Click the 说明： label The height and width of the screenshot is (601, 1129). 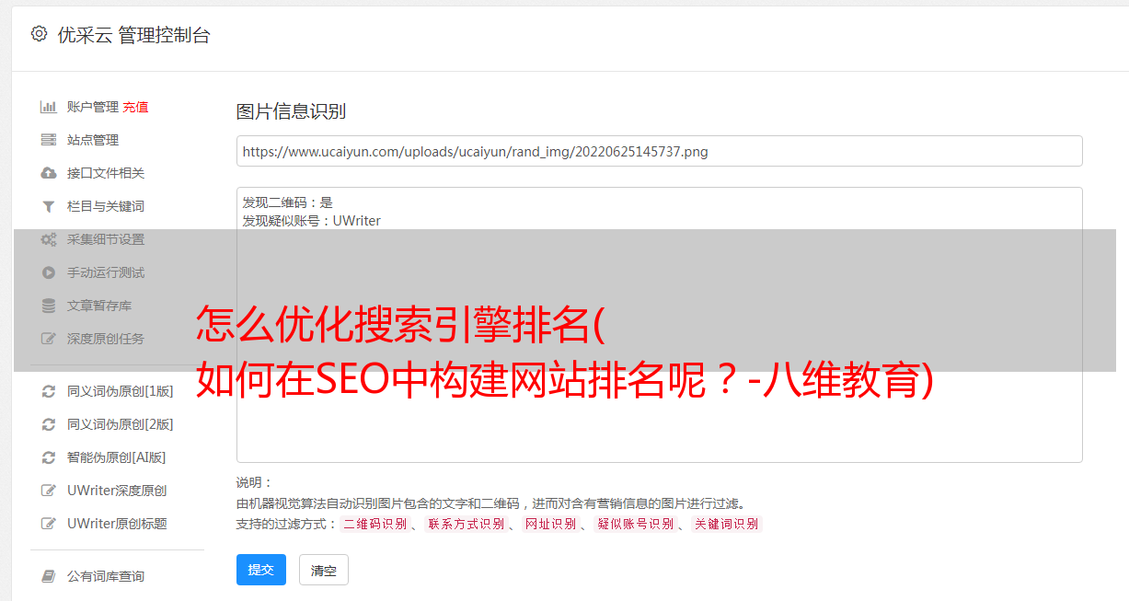255,482
